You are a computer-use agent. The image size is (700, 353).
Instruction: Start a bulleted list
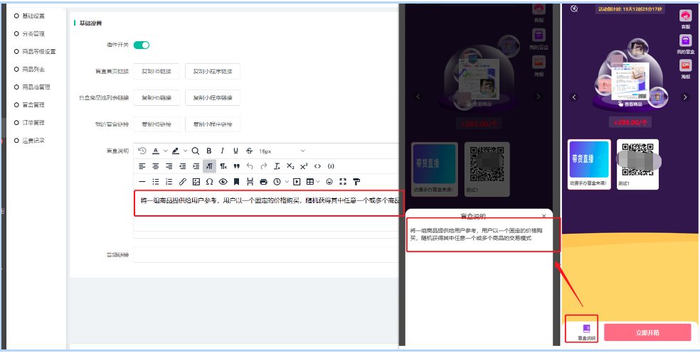pyautogui.click(x=155, y=182)
